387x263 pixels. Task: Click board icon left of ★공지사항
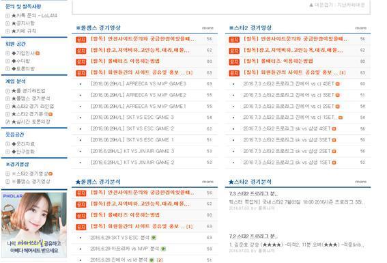point(8,23)
